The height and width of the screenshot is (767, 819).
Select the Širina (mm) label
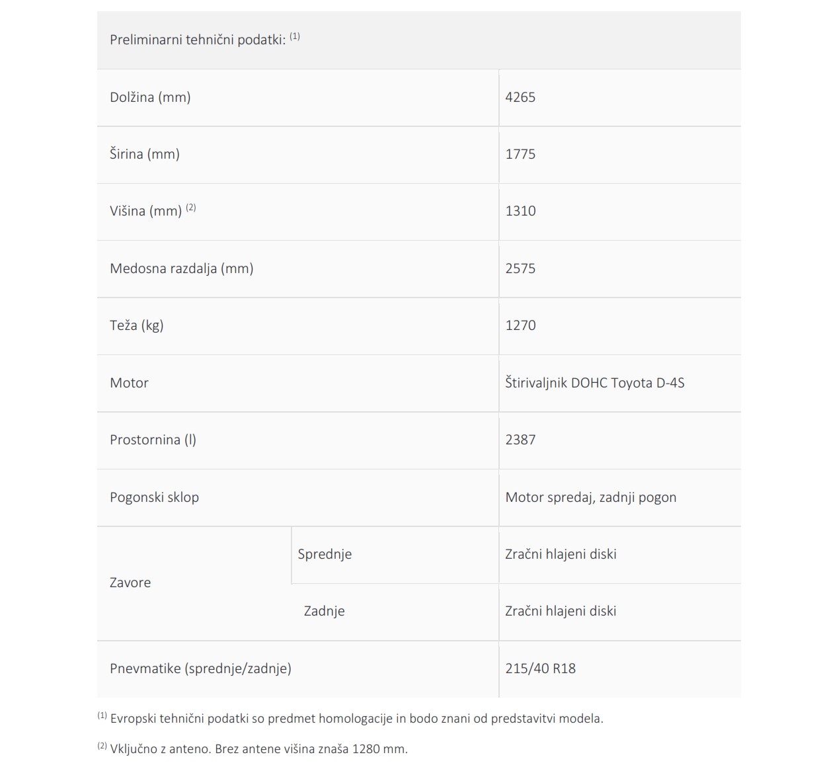(145, 154)
